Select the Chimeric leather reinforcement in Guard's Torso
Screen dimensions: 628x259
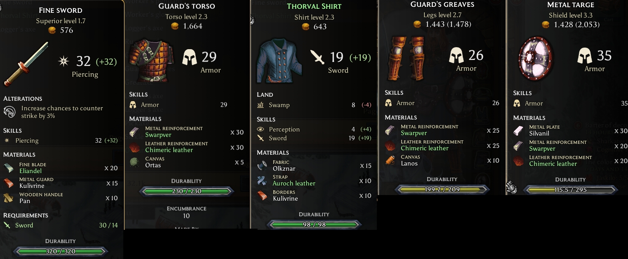(186, 147)
